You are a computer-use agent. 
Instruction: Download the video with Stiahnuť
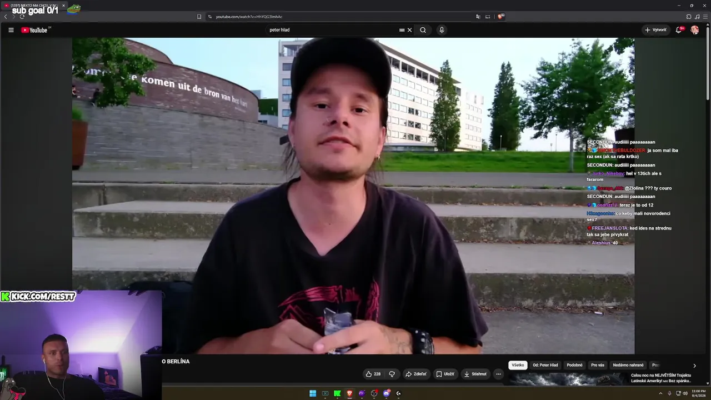tap(475, 374)
